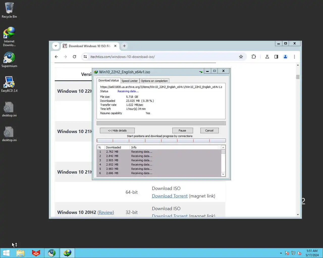Screen dimensions: 323x258
Task: Pause the ISO download
Action: pyautogui.click(x=182, y=131)
